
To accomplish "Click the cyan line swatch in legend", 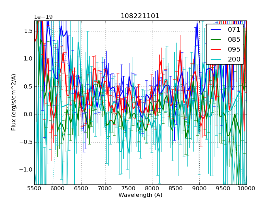I will pyautogui.click(x=216, y=59).
